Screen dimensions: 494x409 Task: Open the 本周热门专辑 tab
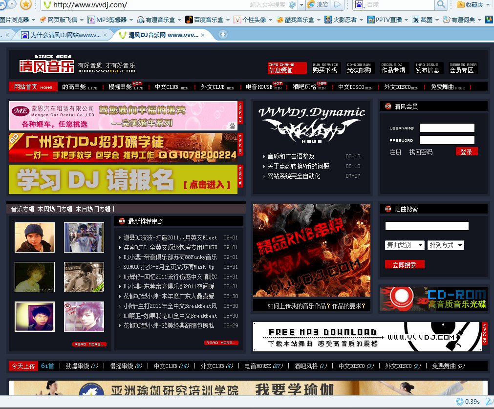pos(55,209)
